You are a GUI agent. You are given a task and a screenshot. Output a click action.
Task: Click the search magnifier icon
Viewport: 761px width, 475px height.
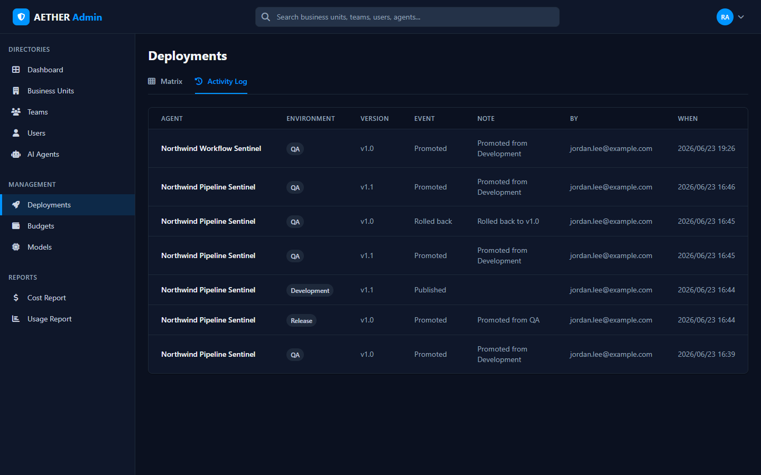point(266,17)
